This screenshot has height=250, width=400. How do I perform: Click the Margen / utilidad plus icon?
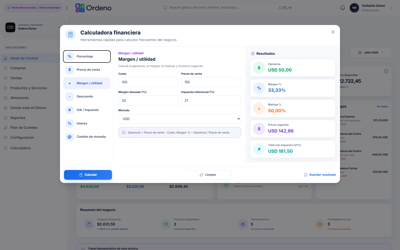click(x=69, y=83)
